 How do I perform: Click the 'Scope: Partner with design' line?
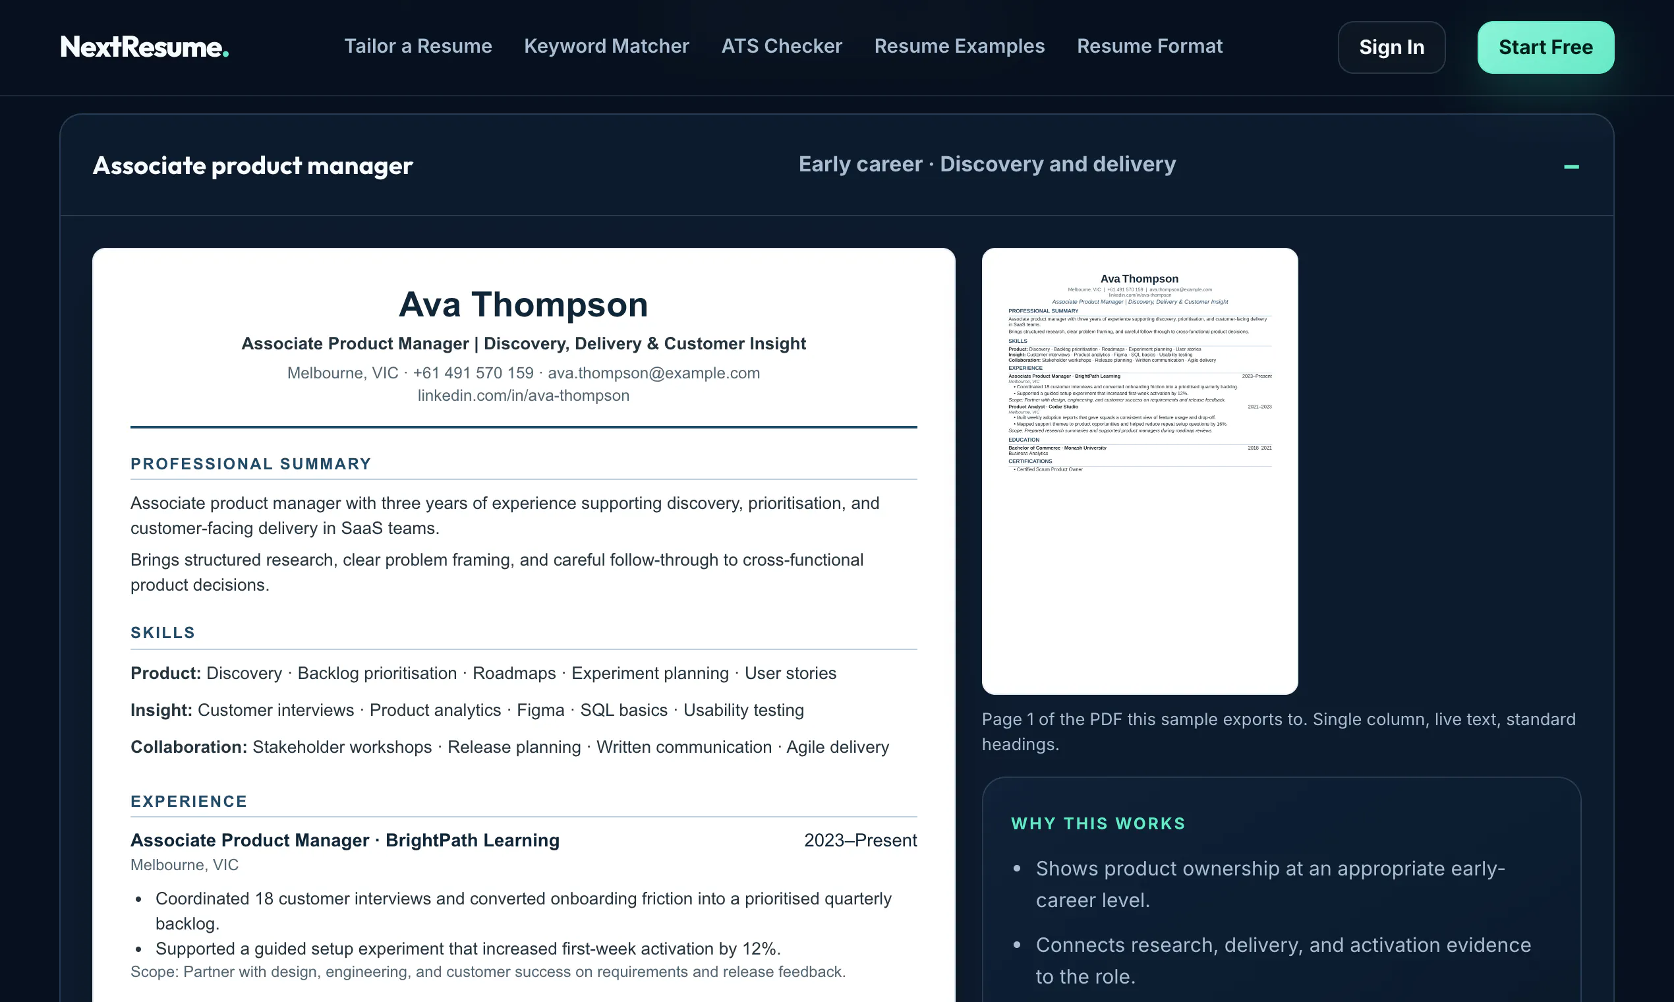488,972
